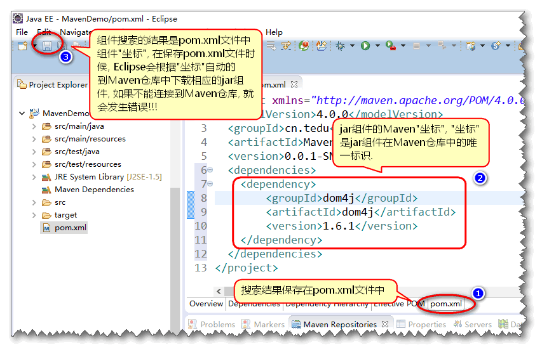The image size is (542, 352).
Task: Click the Run External Tools icon
Action: point(391,46)
